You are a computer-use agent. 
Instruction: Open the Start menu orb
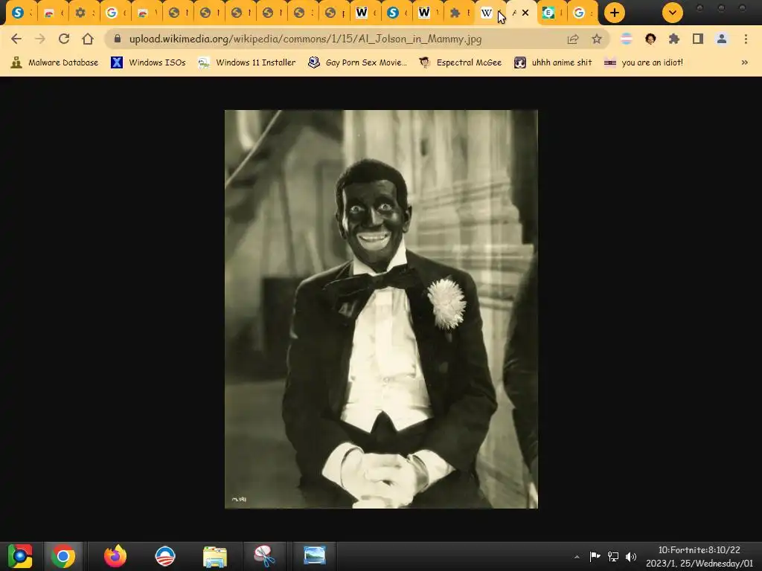[20, 556]
